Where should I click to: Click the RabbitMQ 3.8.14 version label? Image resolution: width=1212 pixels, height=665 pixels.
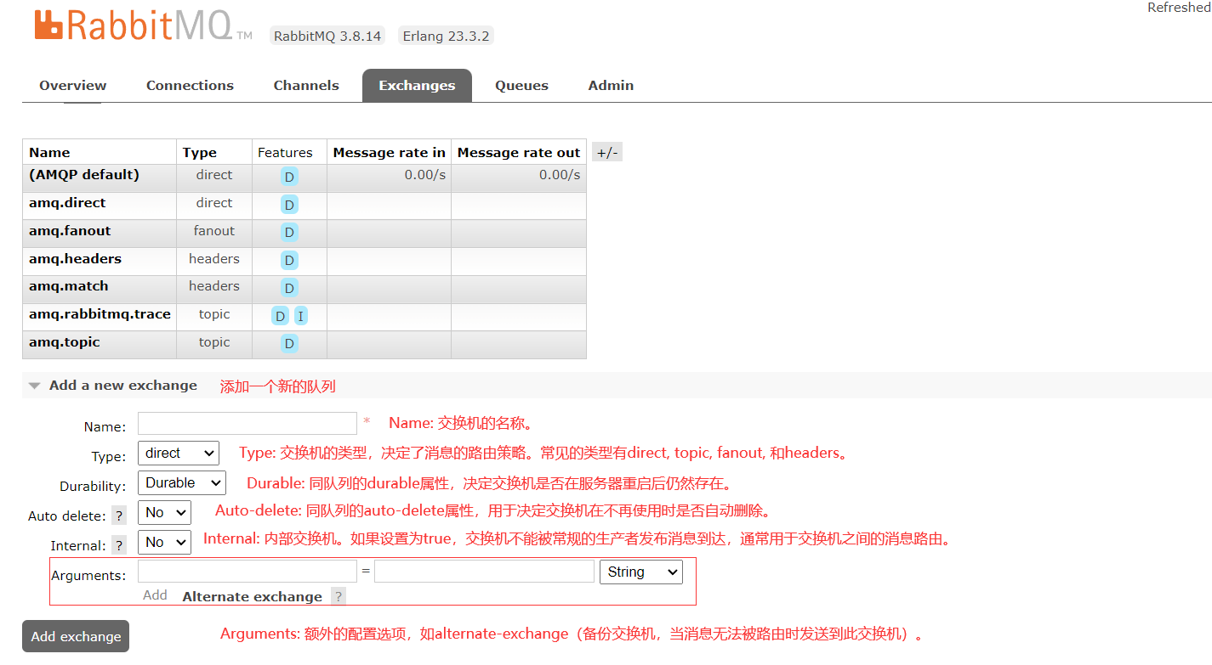coord(327,36)
